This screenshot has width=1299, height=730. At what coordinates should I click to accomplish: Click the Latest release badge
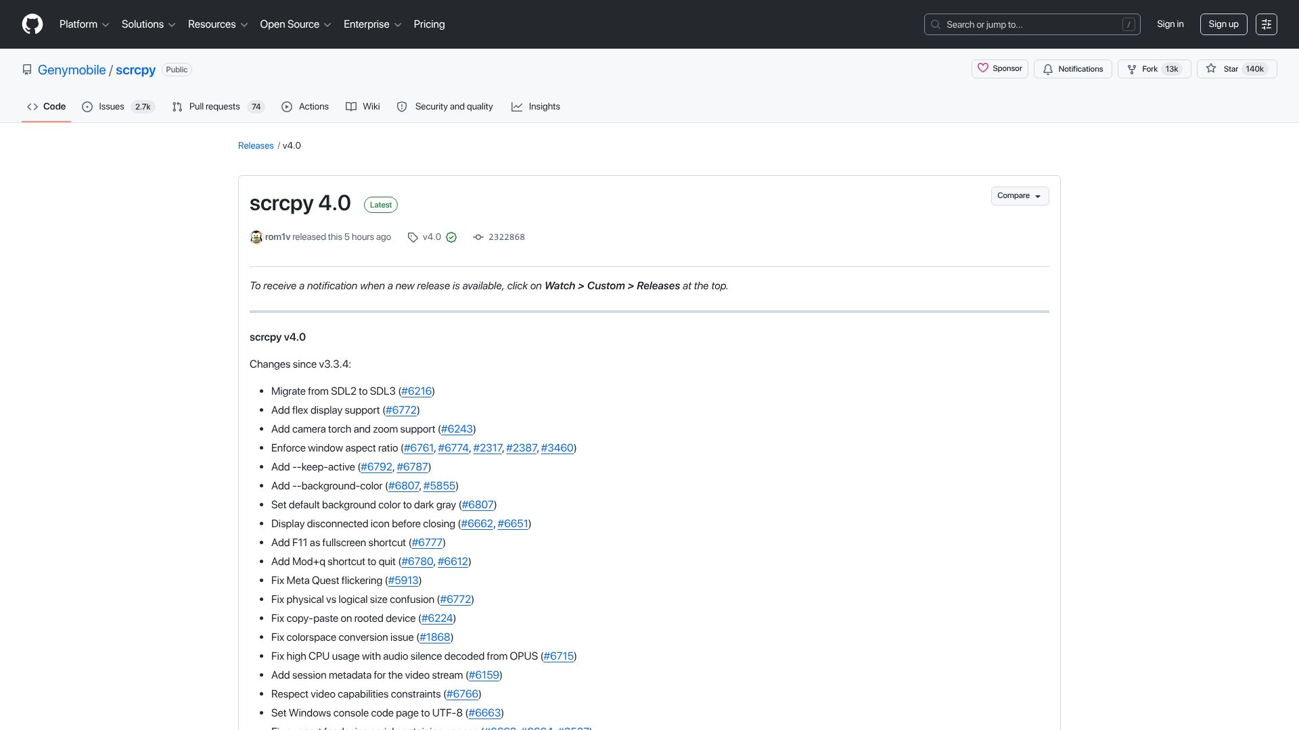381,205
